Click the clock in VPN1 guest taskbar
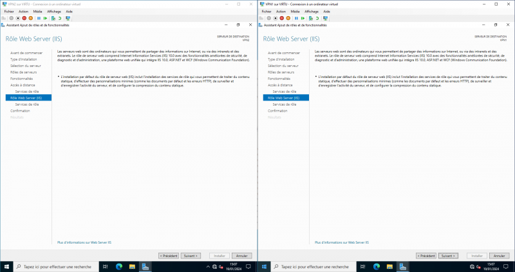Image resolution: width=515 pixels, height=272 pixels. pos(491,267)
